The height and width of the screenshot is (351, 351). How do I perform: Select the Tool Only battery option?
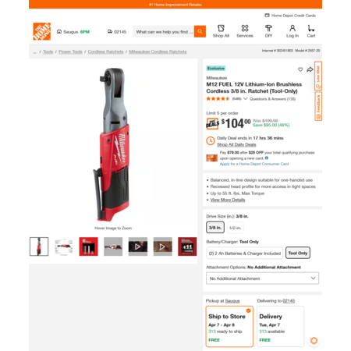[x=298, y=253]
